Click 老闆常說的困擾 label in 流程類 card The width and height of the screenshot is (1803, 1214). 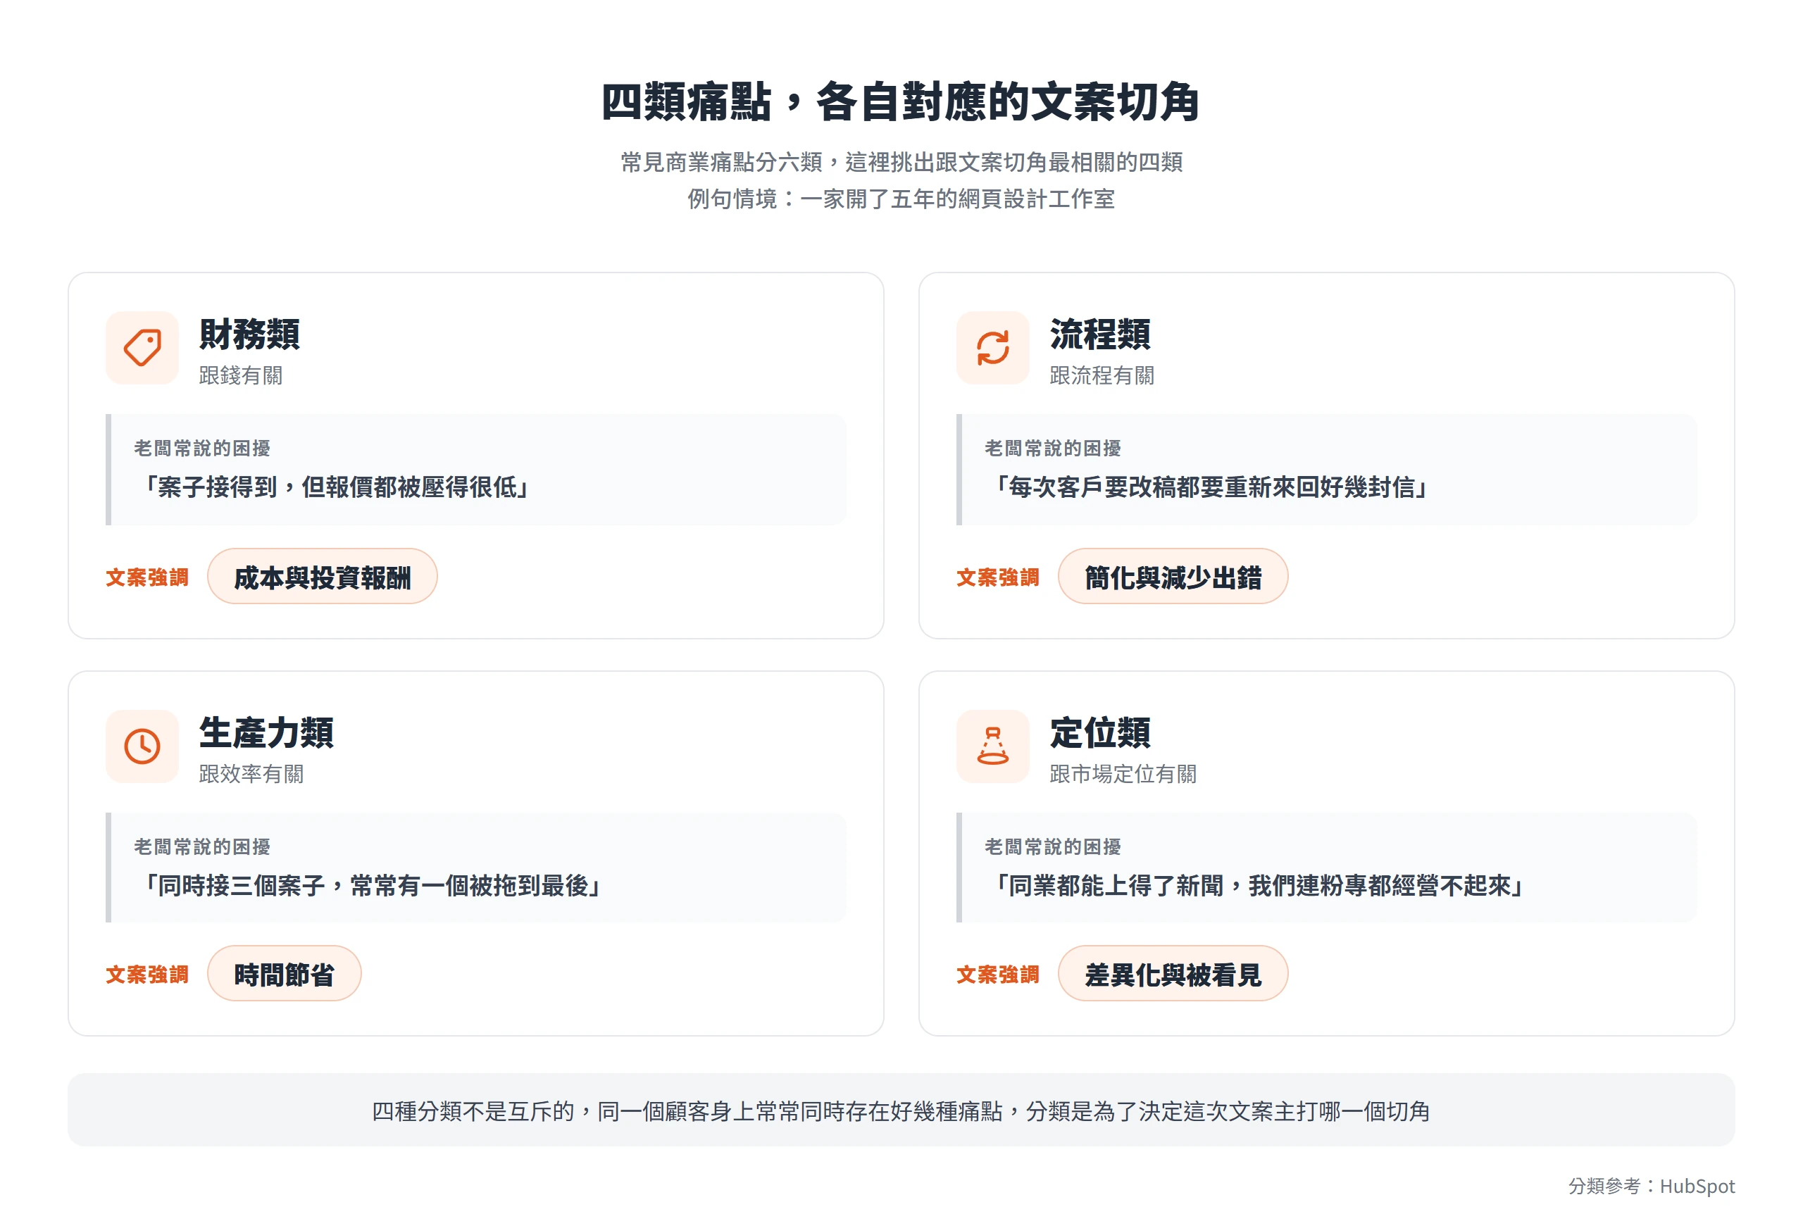(x=1053, y=449)
